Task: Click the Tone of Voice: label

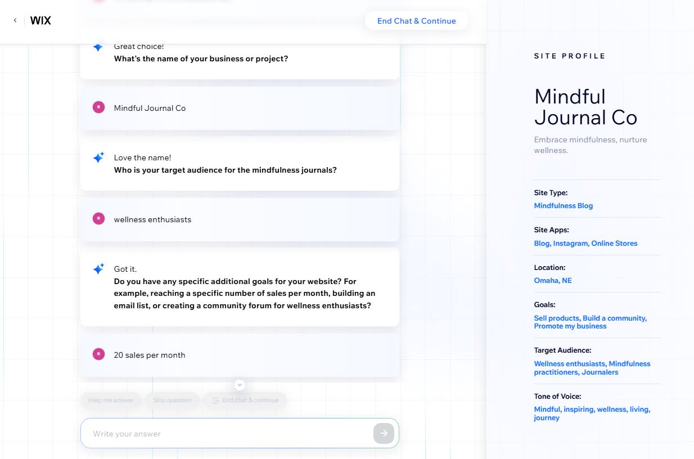Action: (557, 397)
